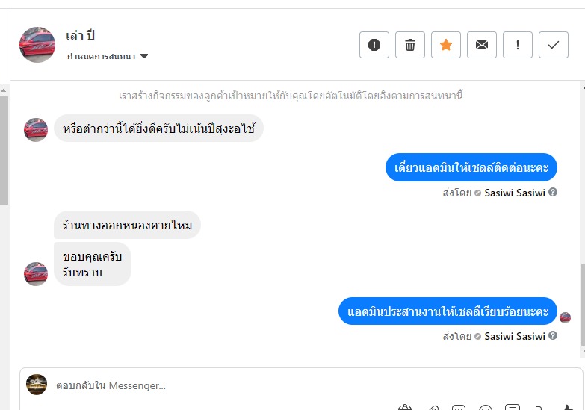Click help icon beside first Sasiwi Sasiwi
The height and width of the screenshot is (410, 585).
(553, 192)
